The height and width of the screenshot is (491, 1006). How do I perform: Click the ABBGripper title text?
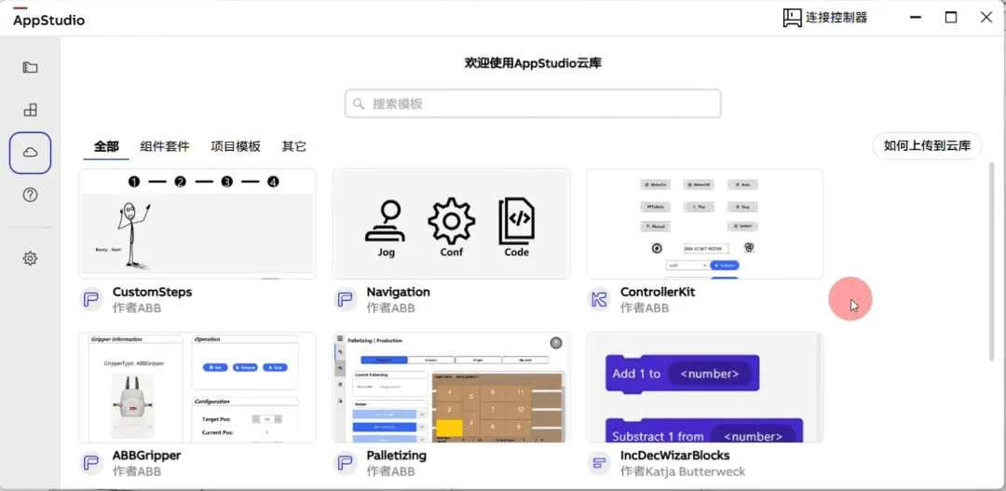click(x=147, y=456)
